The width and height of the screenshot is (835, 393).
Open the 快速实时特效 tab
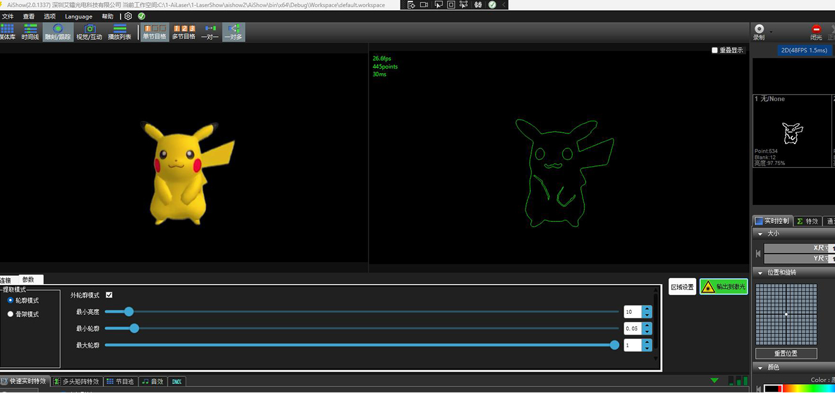tap(24, 381)
